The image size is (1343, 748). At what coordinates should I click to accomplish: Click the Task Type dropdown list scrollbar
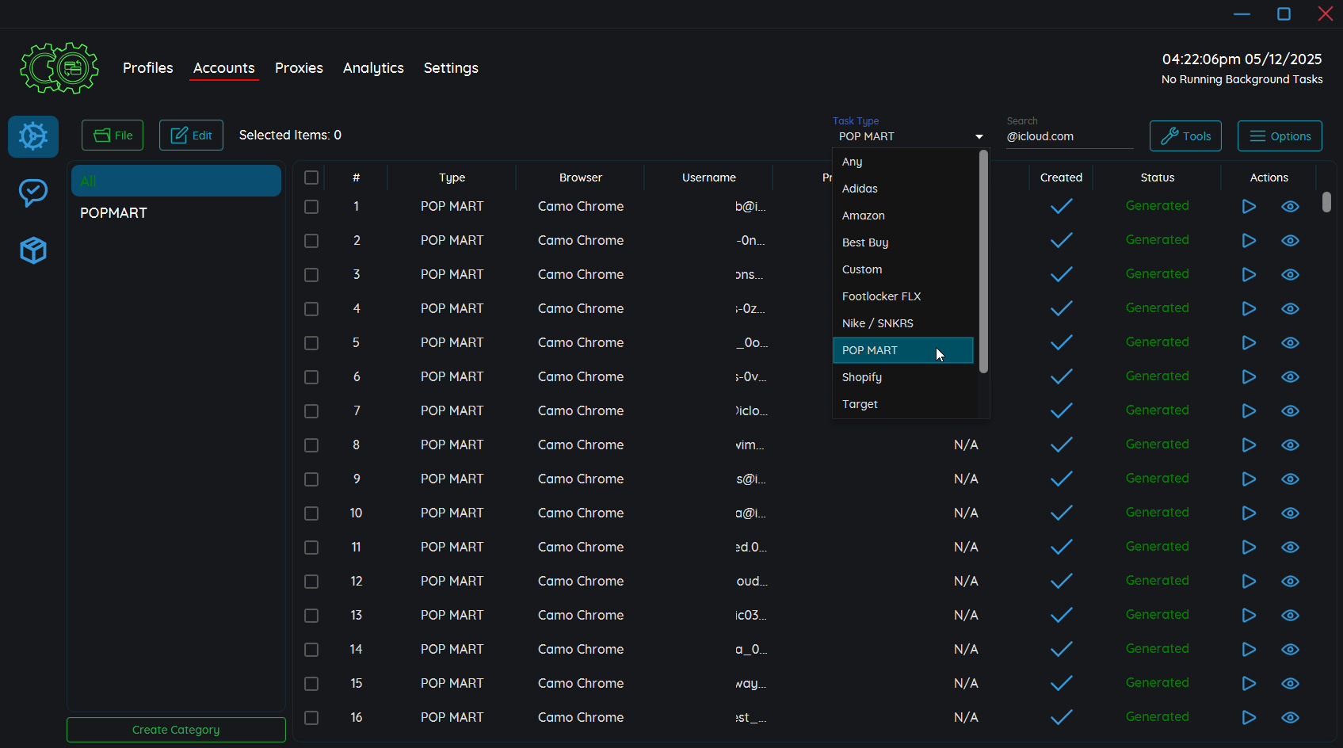click(x=983, y=261)
